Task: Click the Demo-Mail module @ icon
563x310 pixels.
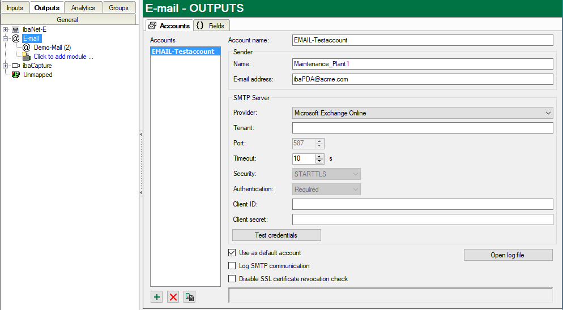Action: [x=26, y=48]
